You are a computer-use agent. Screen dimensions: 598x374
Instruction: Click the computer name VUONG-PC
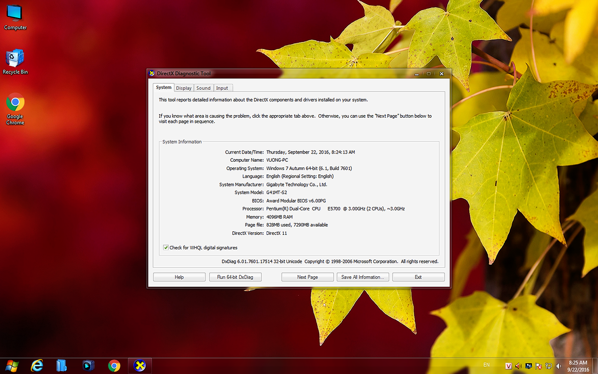coord(277,160)
